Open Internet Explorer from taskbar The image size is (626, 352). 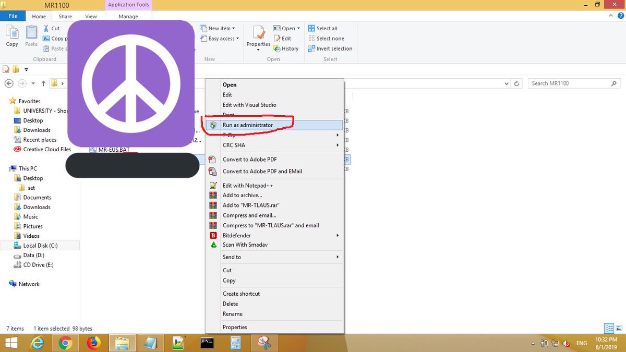click(x=37, y=343)
